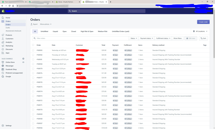Switch to the Unpaid tab
The height and width of the screenshot is (130, 215).
pos(55,31)
